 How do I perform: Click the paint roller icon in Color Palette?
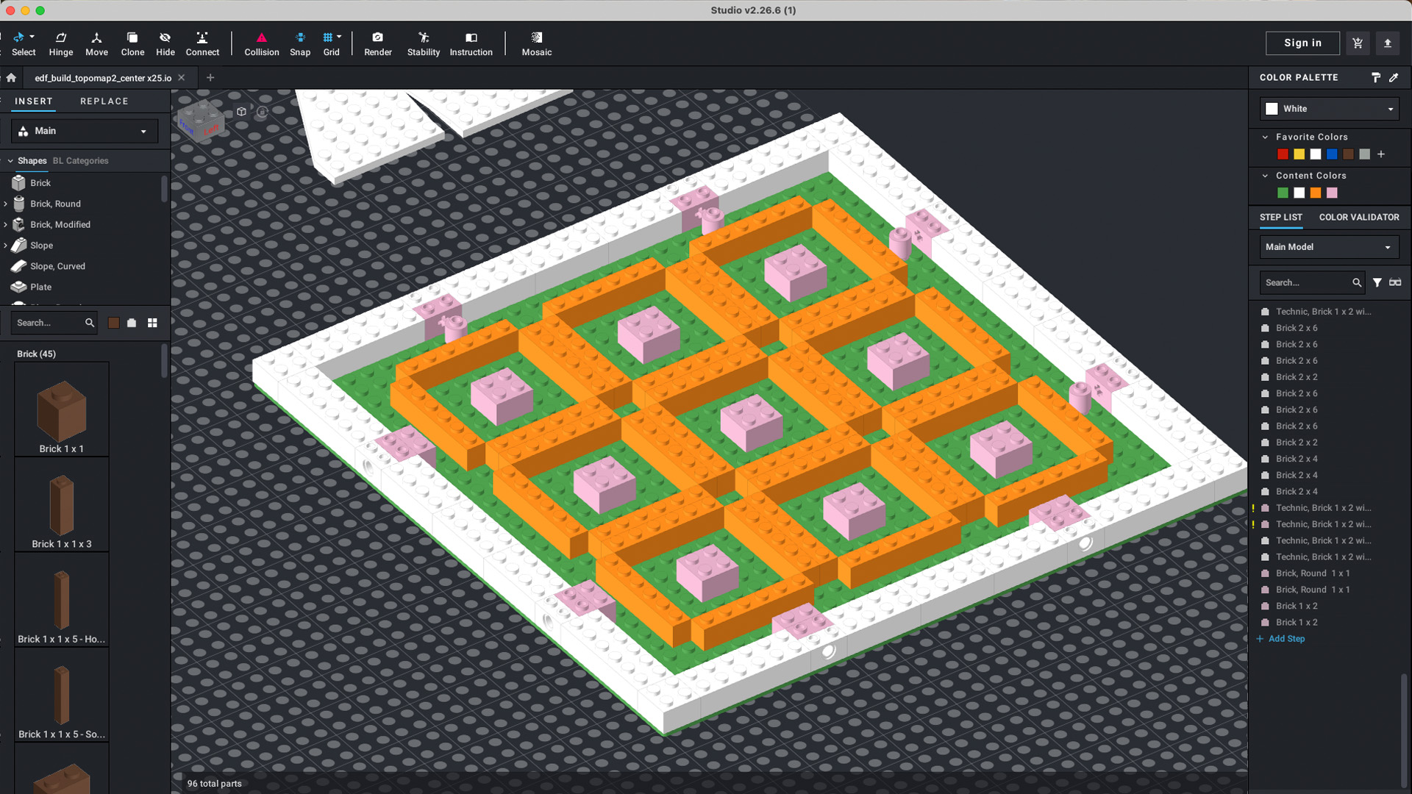point(1376,77)
